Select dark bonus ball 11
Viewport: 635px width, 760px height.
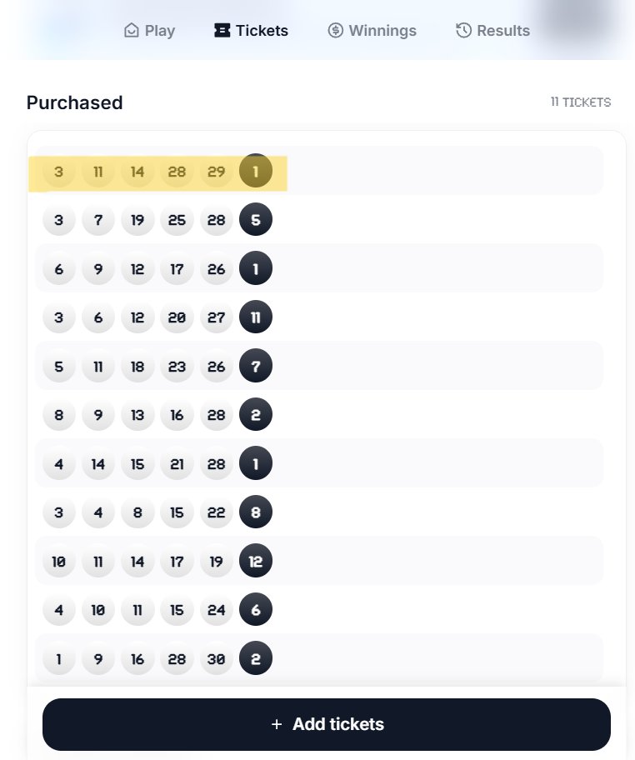pos(256,317)
